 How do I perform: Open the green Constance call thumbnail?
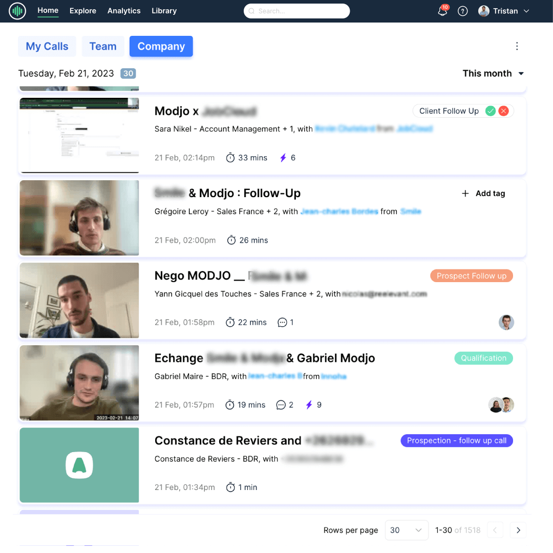pos(79,465)
